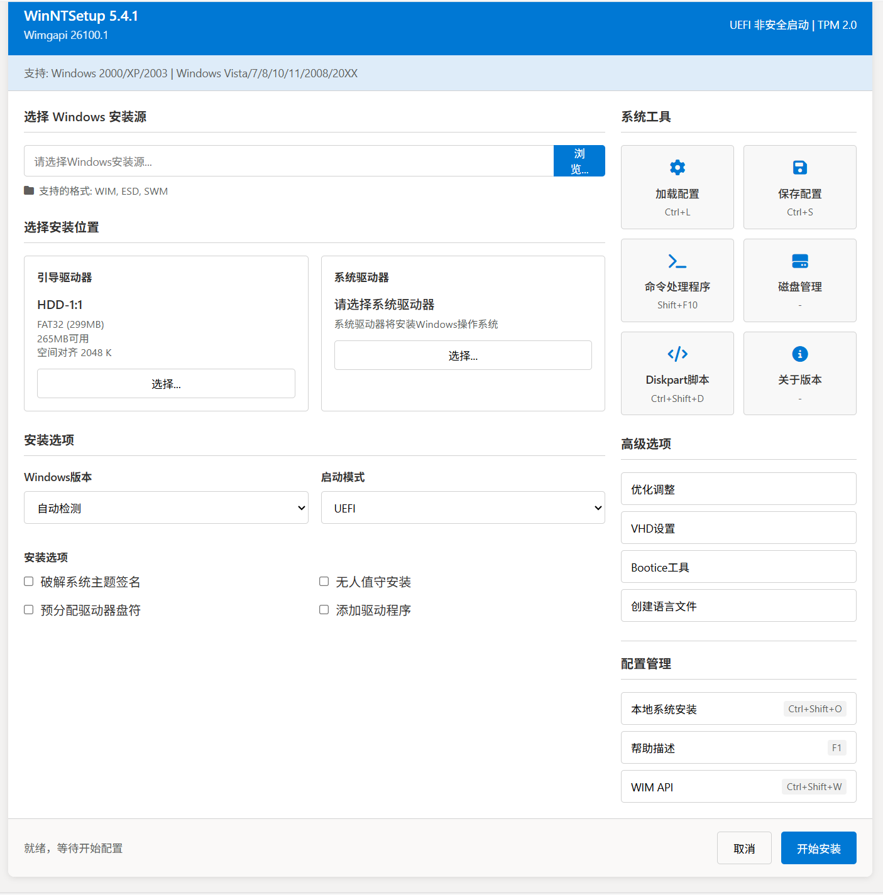This screenshot has width=883, height=895.
Task: Click the Ctrl+Shift+D shortcut text
Action: [x=677, y=398]
